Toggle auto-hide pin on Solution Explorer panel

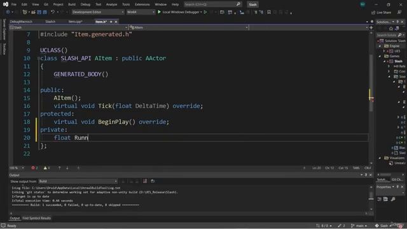click(x=397, y=22)
